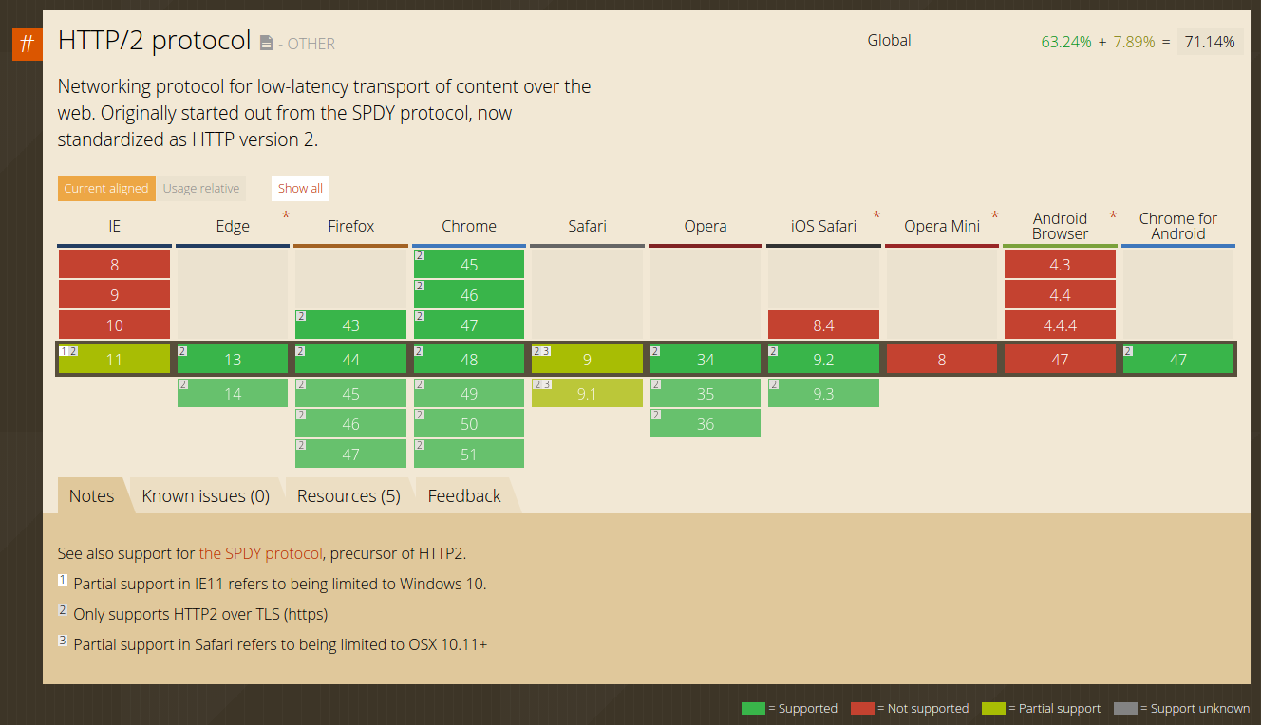Click the Edge 14 version cell
Viewport: 1261px width, 725px height.
pyautogui.click(x=233, y=393)
